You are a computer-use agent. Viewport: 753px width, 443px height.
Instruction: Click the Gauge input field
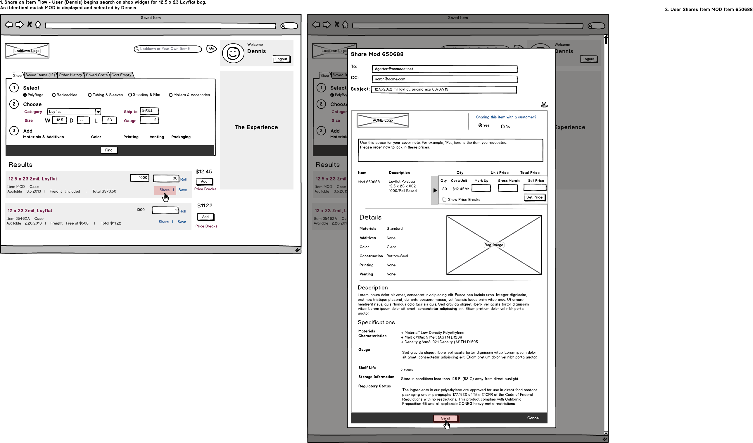tap(149, 120)
